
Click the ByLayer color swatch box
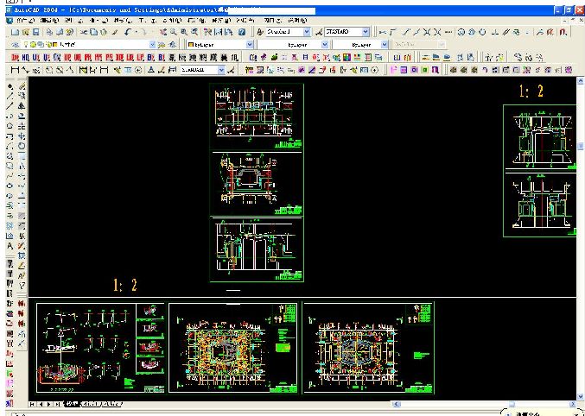pyautogui.click(x=191, y=45)
